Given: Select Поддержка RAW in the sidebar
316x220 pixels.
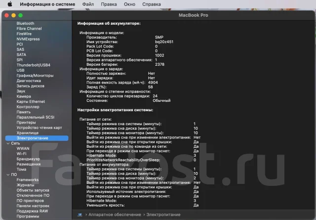Looking at the screenshot, I should (32, 211).
